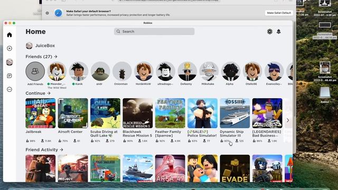338x190 pixels.
Task: Select the face mask screenshot file on desktop
Action: click(325, 68)
